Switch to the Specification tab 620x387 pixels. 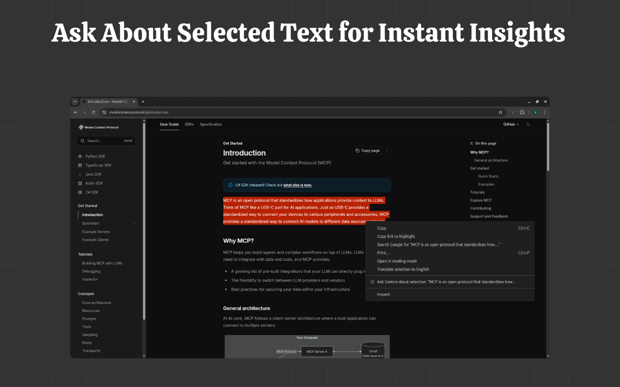coord(211,124)
